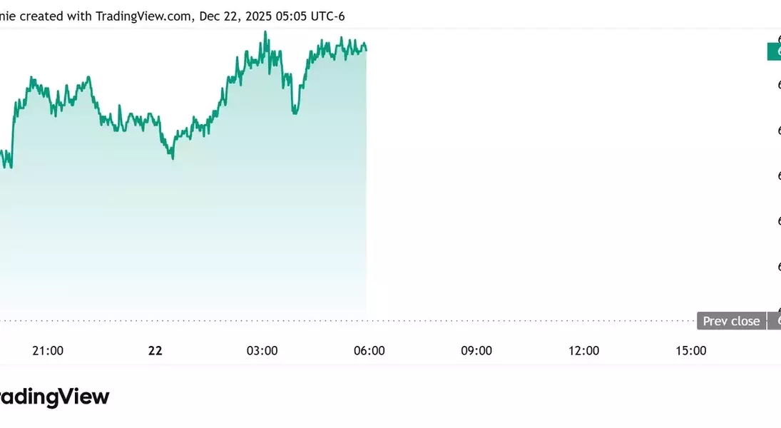Click the gray price tag beside Prev close
This screenshot has height=428, width=781.
tap(775, 321)
